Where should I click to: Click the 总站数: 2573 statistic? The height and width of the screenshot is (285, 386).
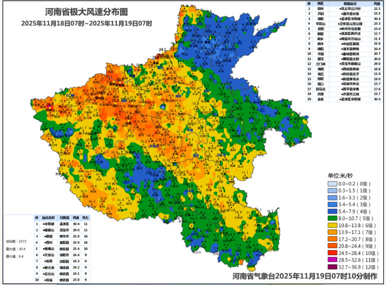(16, 241)
